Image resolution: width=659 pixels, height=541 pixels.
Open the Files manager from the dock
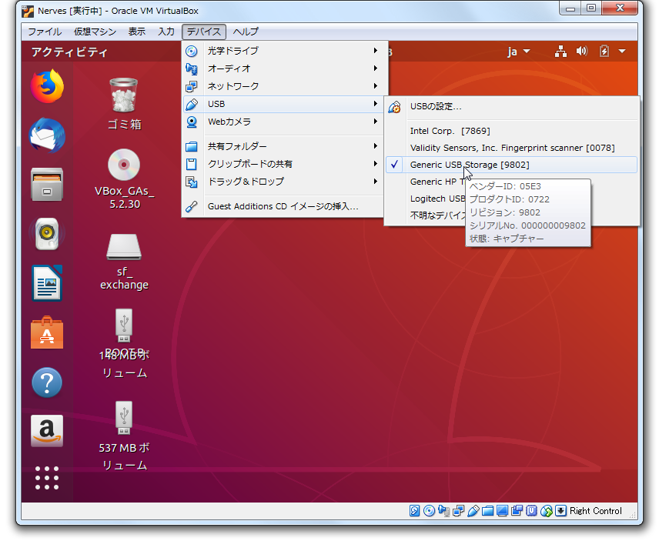[x=47, y=185]
